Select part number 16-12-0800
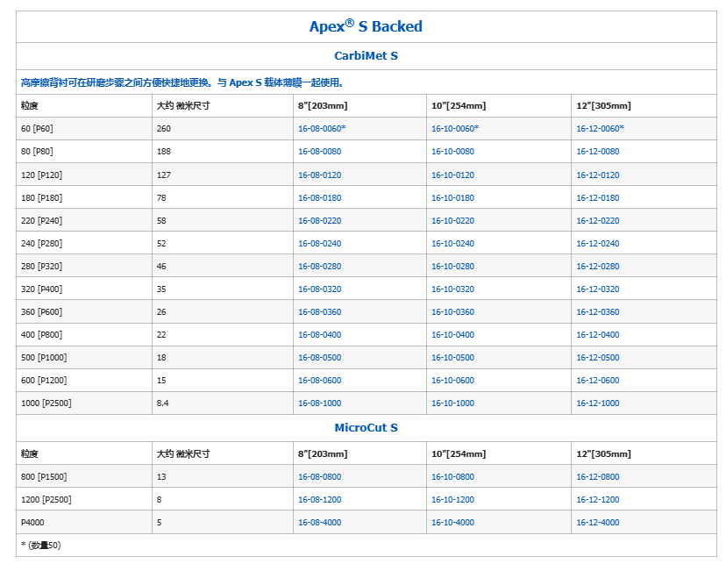This screenshot has width=726, height=571. pos(598,477)
